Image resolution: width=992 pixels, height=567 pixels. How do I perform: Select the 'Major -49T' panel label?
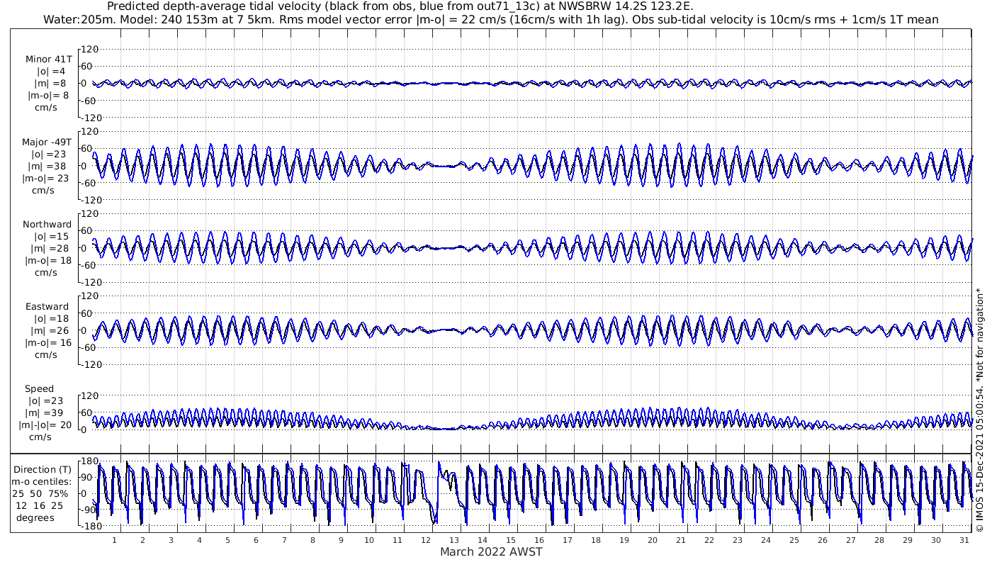(x=47, y=142)
